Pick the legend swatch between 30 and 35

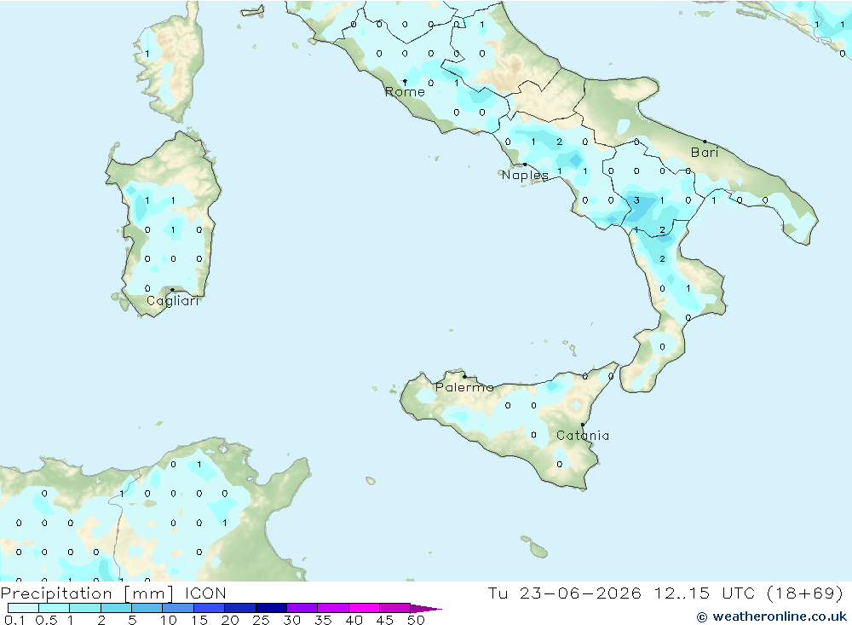coord(302,608)
